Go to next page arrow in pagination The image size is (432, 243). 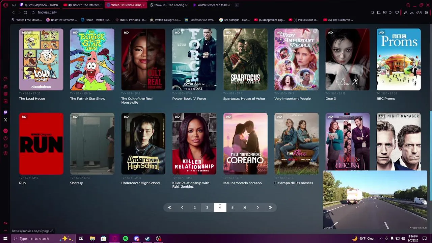[258, 207]
